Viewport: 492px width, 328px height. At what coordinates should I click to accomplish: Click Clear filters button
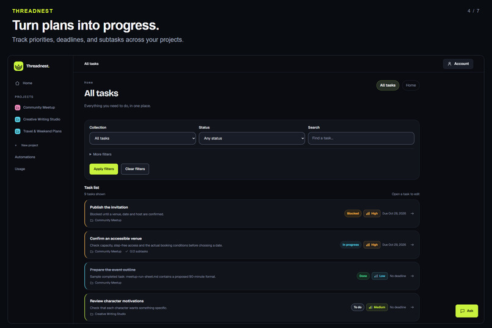click(135, 169)
